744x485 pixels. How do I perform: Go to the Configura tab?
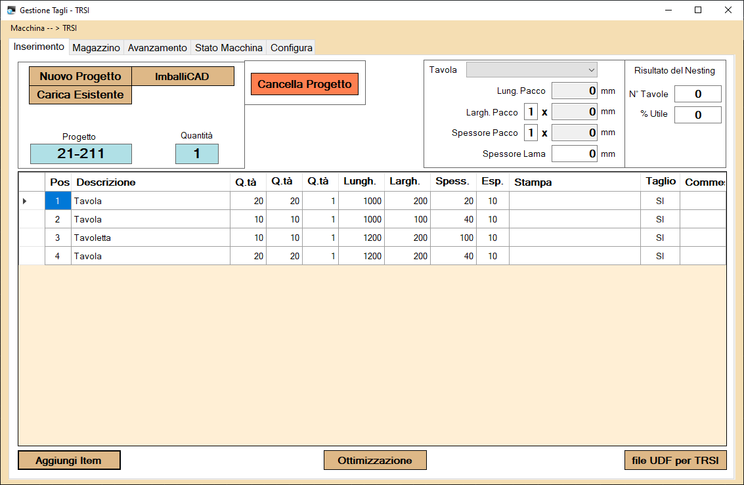[x=291, y=48]
